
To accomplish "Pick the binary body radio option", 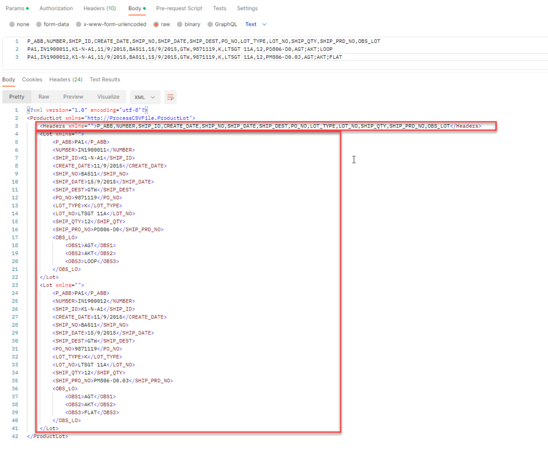I will coord(180,24).
